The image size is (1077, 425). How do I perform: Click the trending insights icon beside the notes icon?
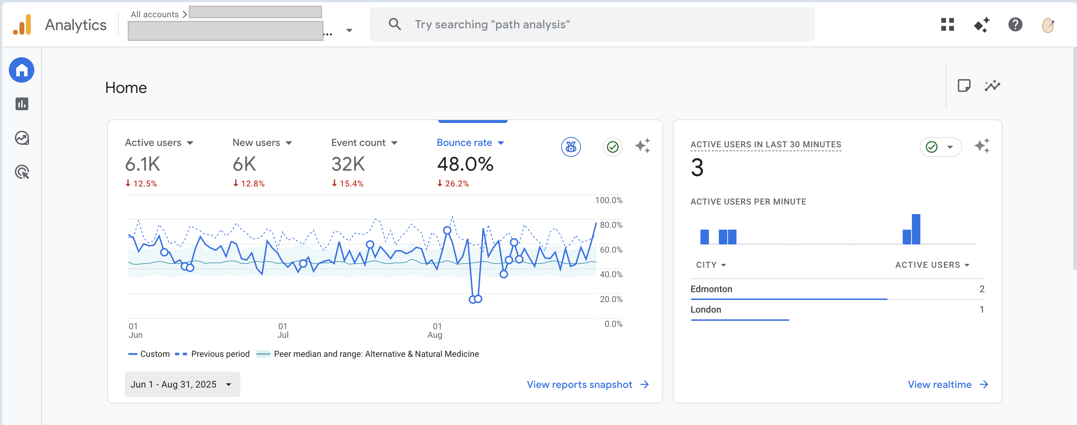click(992, 85)
